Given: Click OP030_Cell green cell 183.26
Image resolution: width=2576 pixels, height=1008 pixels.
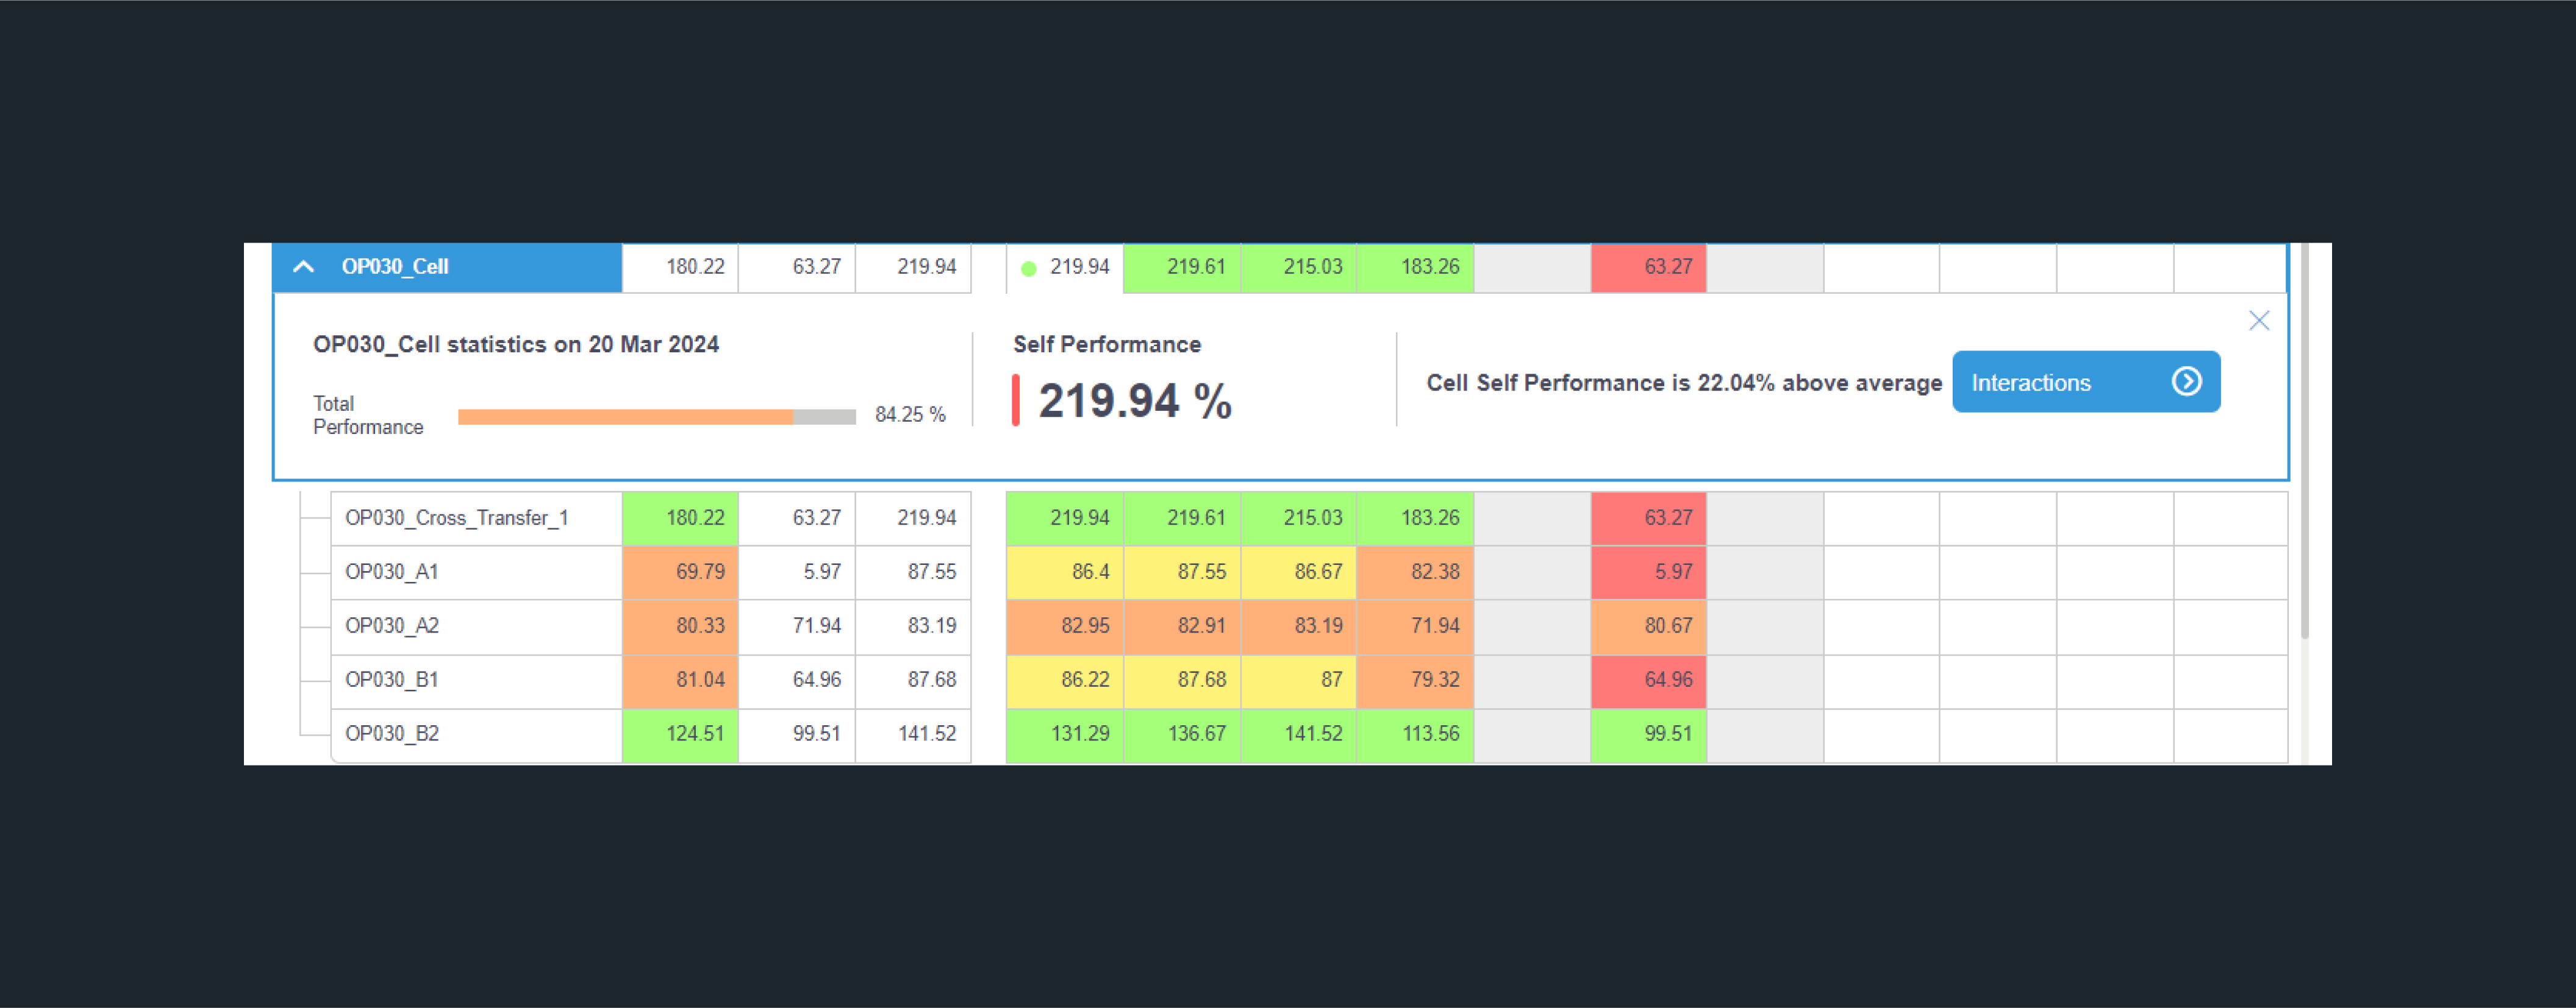Looking at the screenshot, I should point(1416,268).
